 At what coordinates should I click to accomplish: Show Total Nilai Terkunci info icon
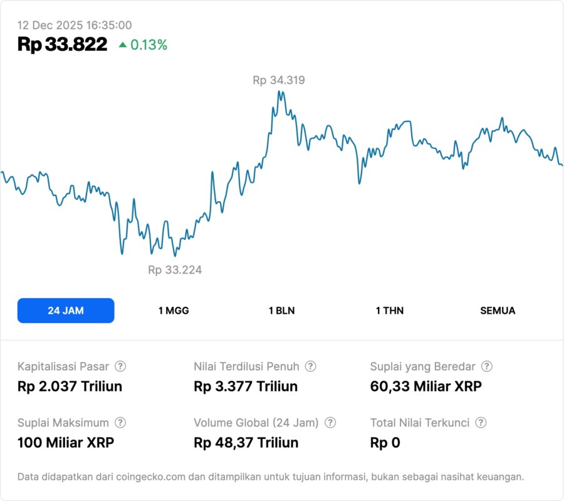[481, 423]
